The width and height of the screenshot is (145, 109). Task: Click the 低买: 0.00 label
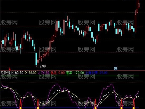pyautogui.click(x=58, y=73)
